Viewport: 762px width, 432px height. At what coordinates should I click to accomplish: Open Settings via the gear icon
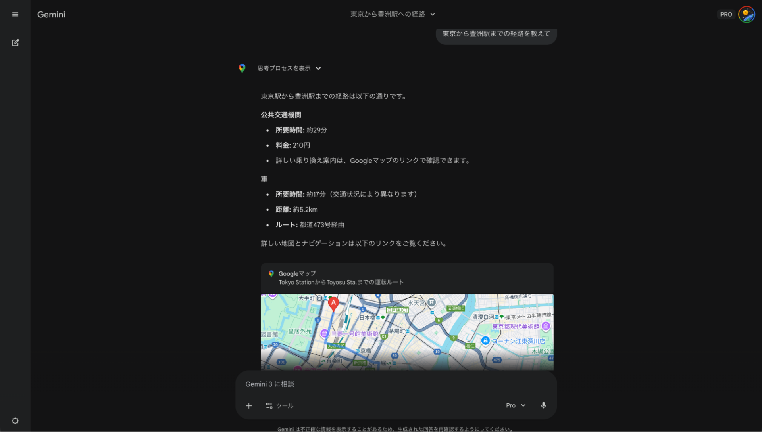pos(15,421)
